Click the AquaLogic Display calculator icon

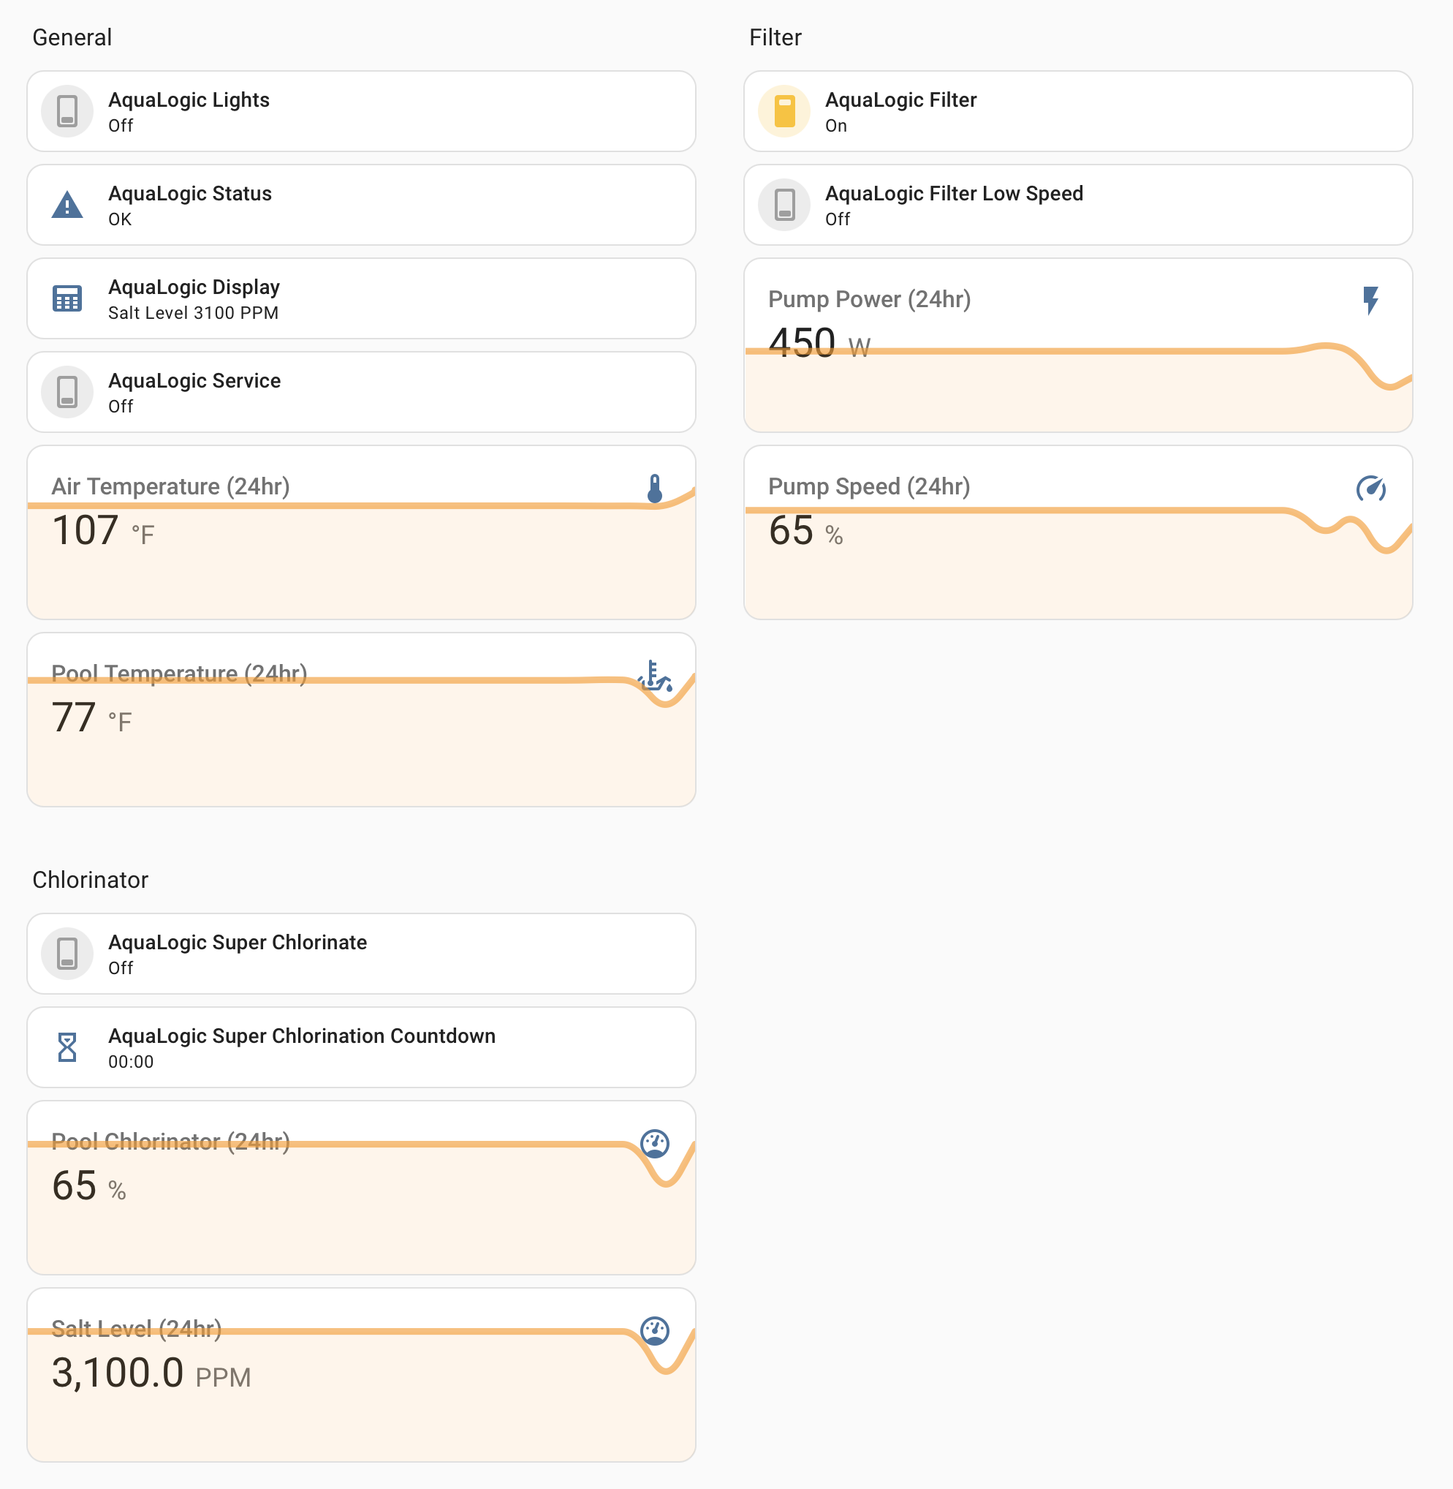click(x=67, y=298)
